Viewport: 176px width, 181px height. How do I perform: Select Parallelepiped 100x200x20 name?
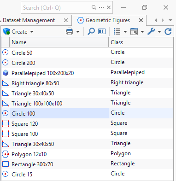point(43,73)
